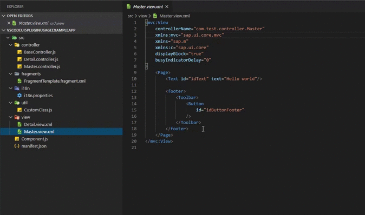Open Component.js file
365x215 pixels.
tap(35, 139)
